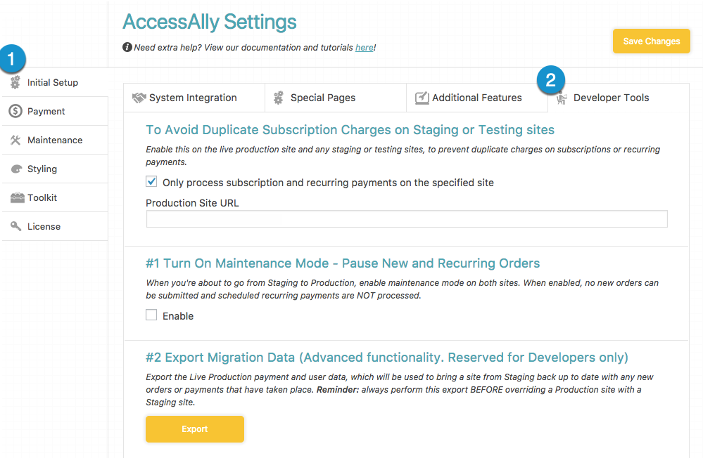Viewport: 703px width, 458px height.
Task: Click the Production Site URL field
Action: coord(407,219)
